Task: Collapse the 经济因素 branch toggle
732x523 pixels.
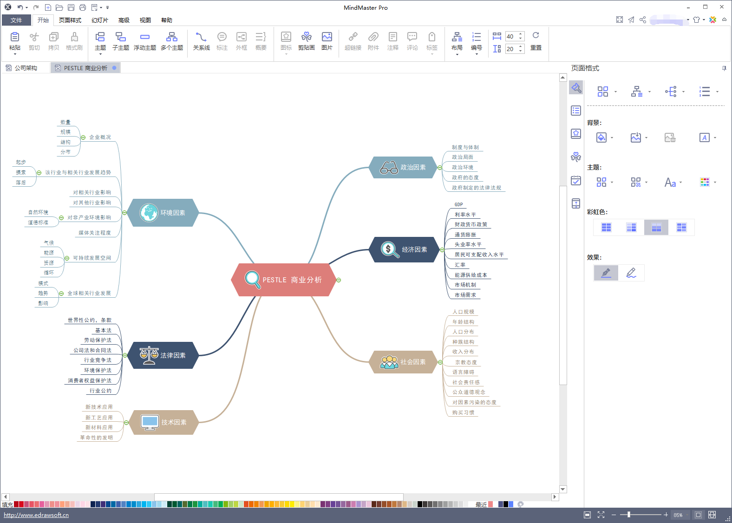Action: [442, 250]
